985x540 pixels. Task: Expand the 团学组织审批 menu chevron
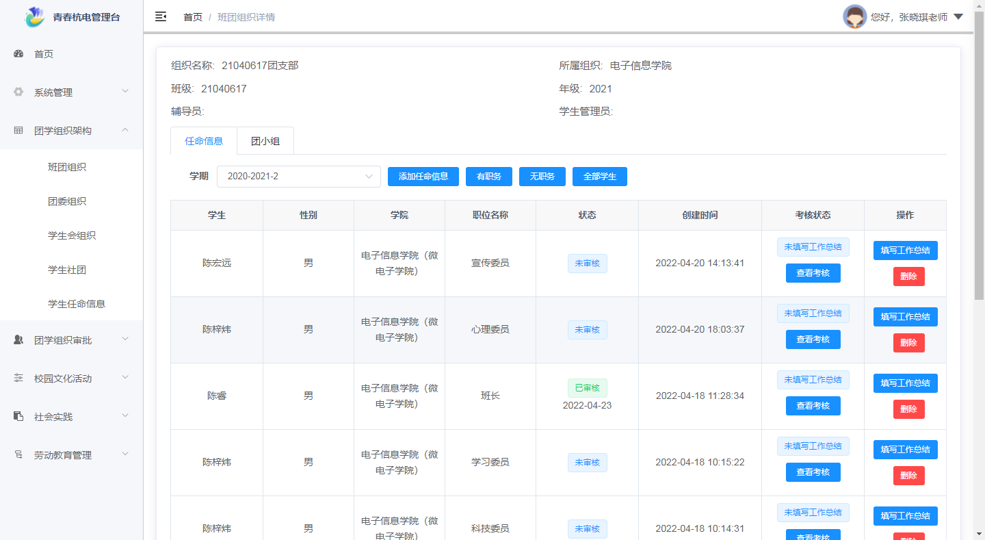(125, 339)
